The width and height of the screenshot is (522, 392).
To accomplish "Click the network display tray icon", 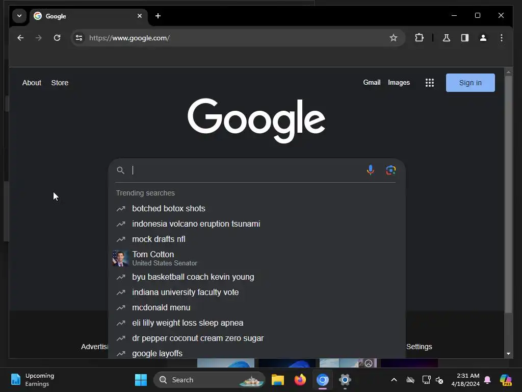I will (x=426, y=380).
